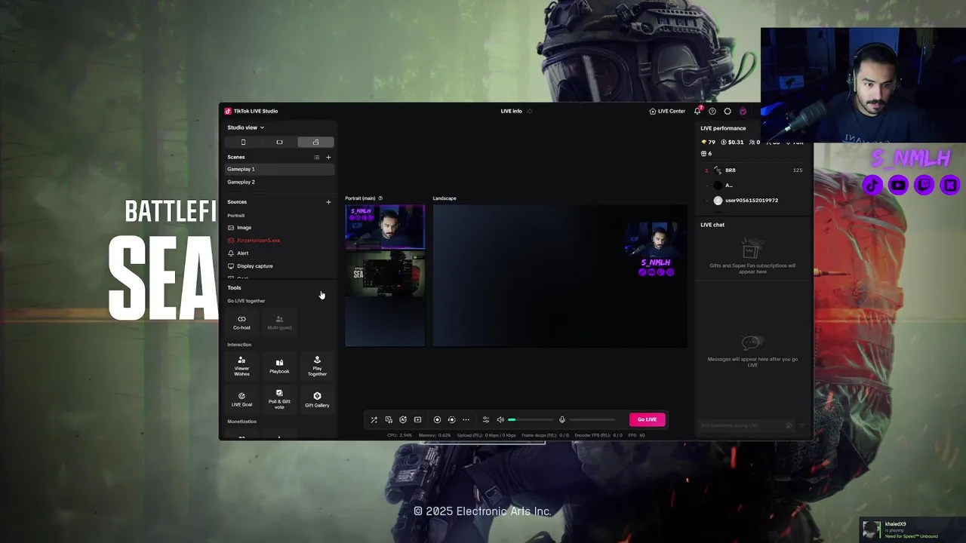Screen dimensions: 966x543
Task: Click the magic wand effects icon
Action: [374, 419]
